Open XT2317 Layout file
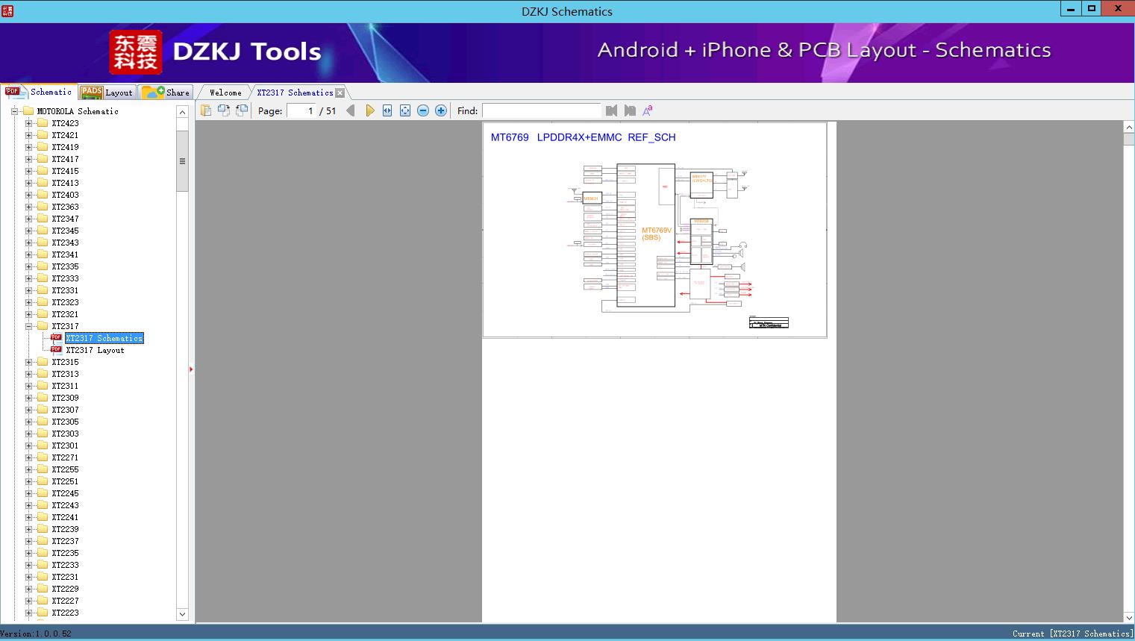The image size is (1135, 641). coord(95,350)
